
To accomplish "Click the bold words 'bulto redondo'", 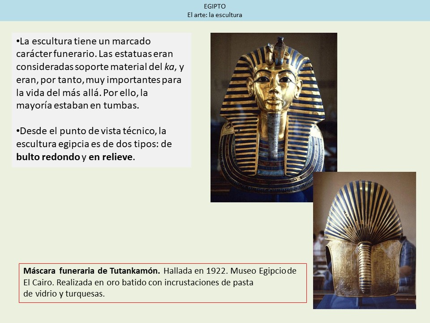I will pos(48,157).
